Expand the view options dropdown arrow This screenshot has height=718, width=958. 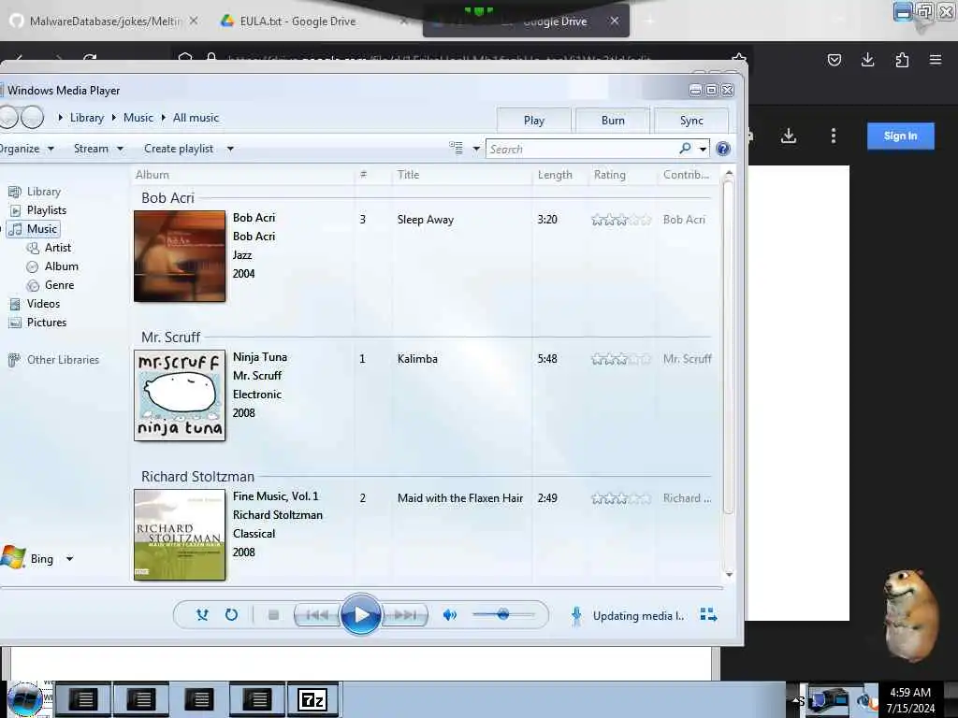[476, 149]
